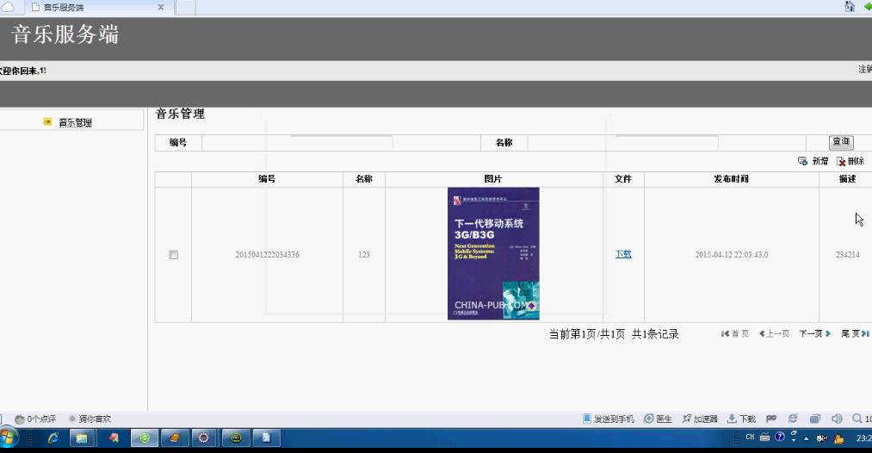Click the 编号 column header
872x453 pixels.
(267, 179)
